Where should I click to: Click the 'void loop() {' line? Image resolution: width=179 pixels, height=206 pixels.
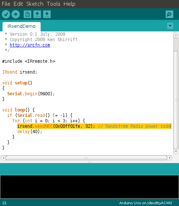click(x=18, y=110)
